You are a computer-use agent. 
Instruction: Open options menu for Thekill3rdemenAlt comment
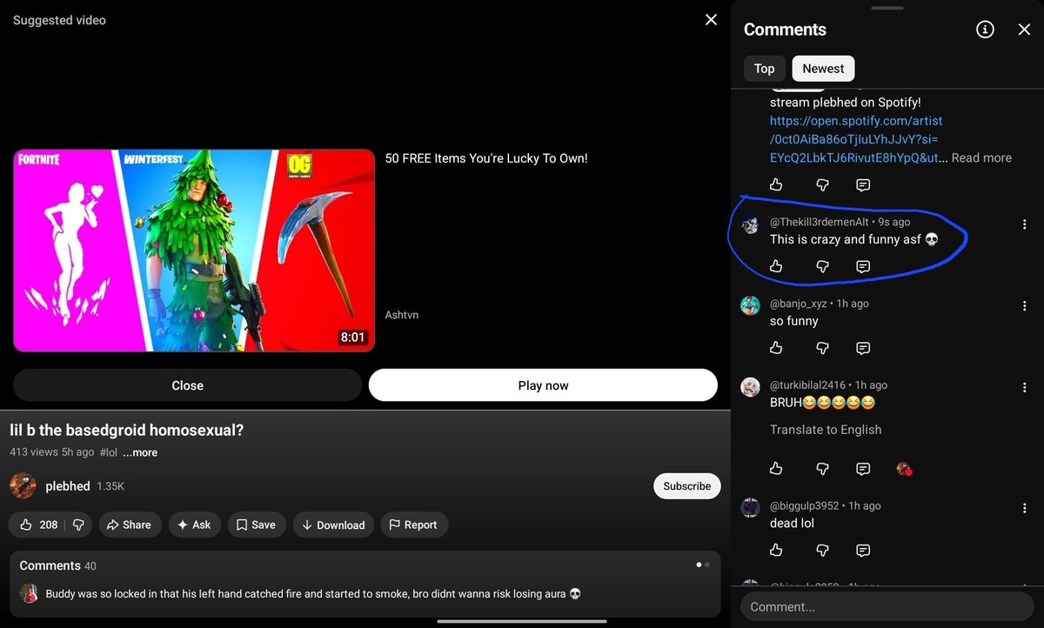click(x=1024, y=224)
